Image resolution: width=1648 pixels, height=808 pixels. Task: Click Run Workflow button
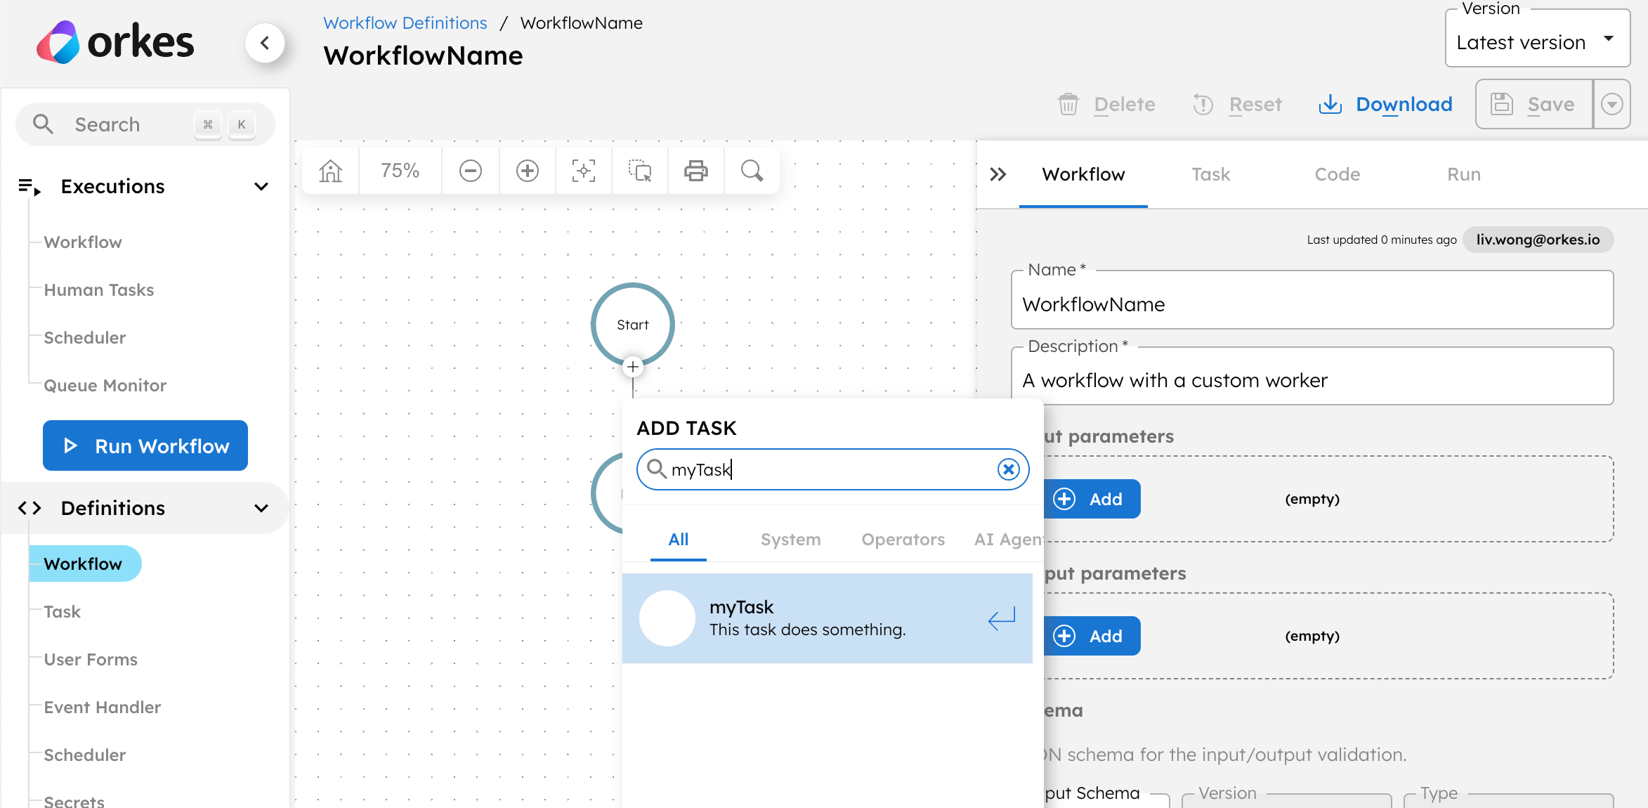[x=145, y=445]
